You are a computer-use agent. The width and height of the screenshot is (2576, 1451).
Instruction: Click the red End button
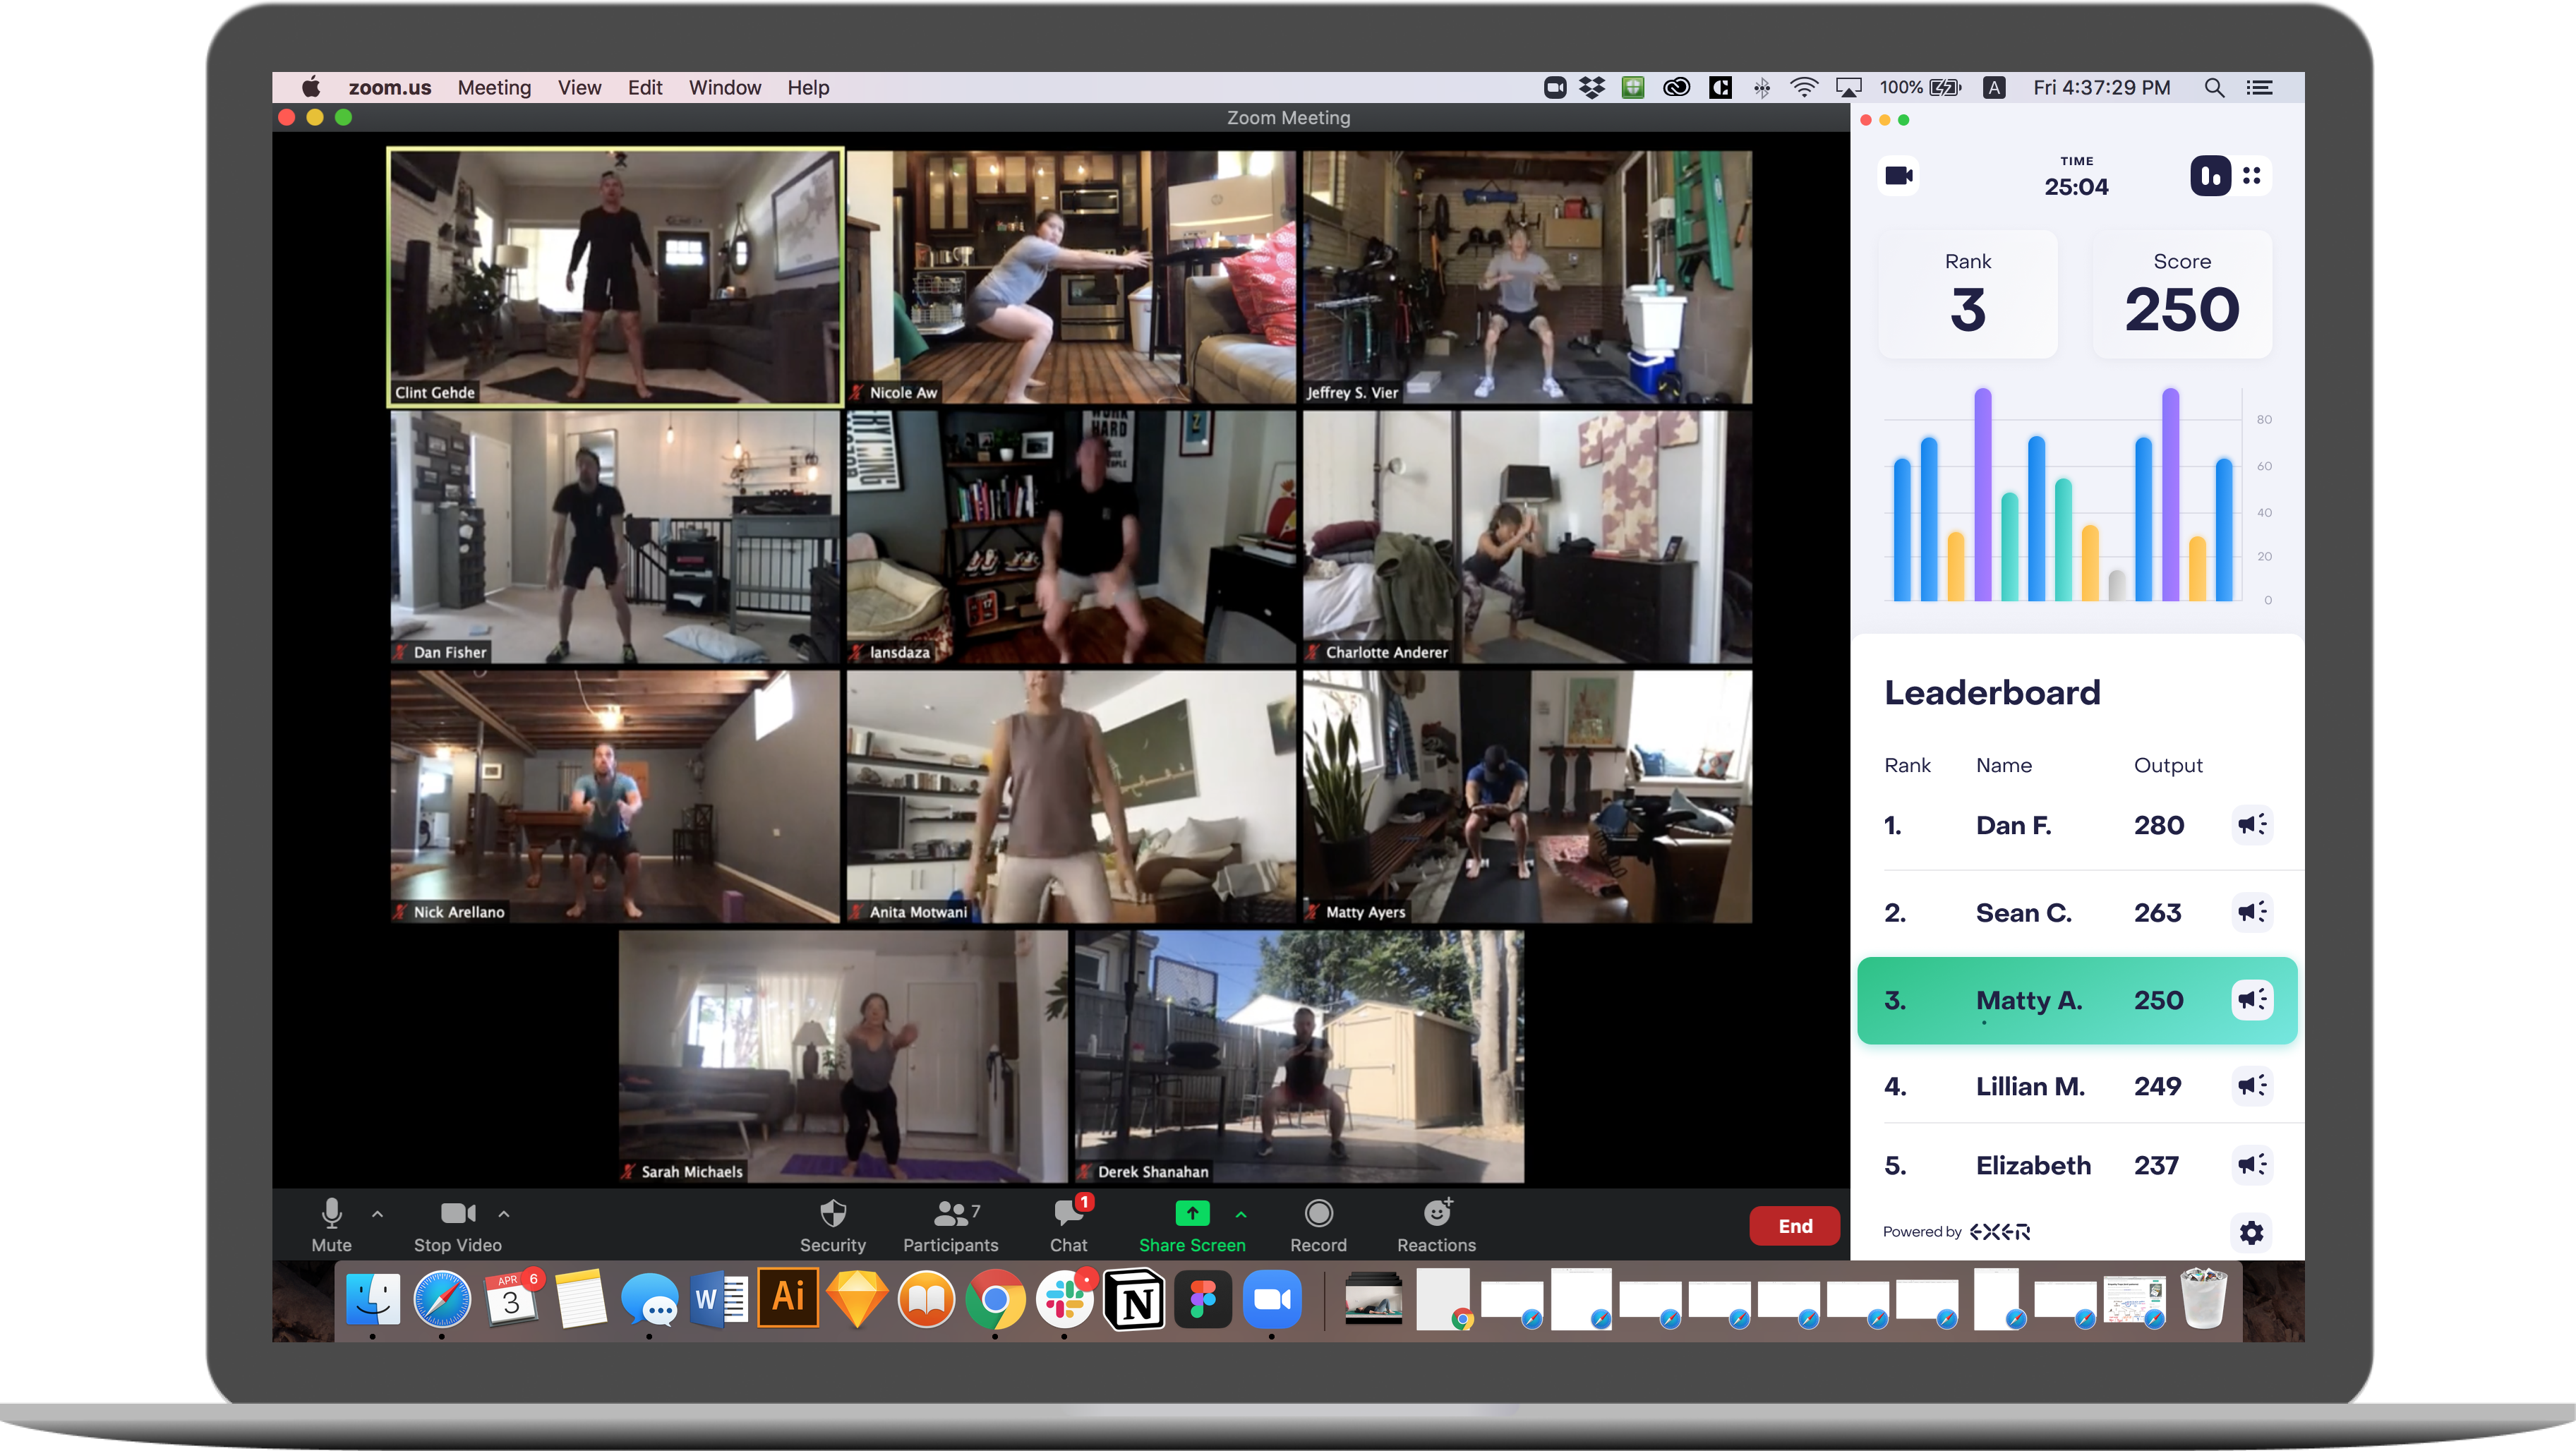tap(1794, 1226)
